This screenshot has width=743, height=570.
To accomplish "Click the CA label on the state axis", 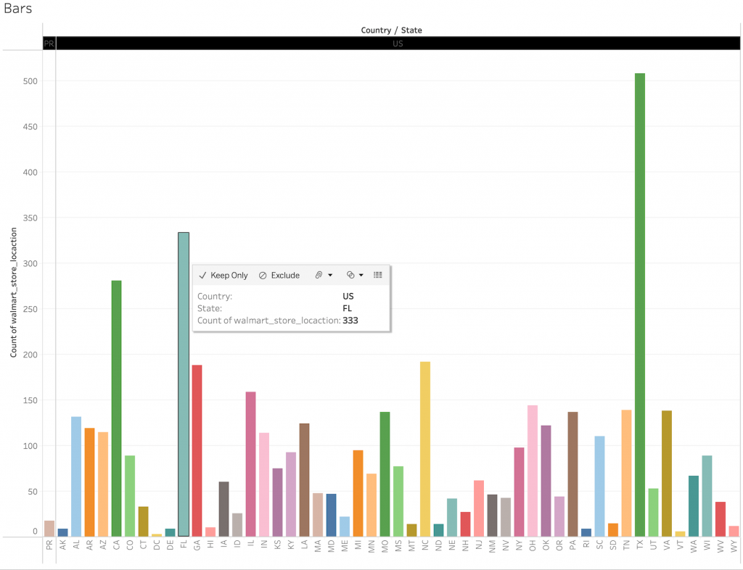I will click(117, 545).
